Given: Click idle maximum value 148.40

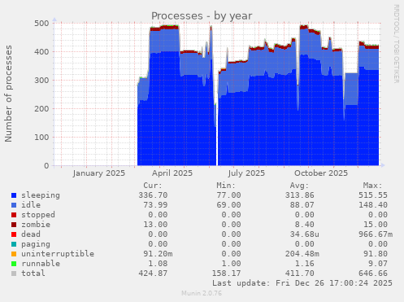Looking at the screenshot, I should 373,205.
